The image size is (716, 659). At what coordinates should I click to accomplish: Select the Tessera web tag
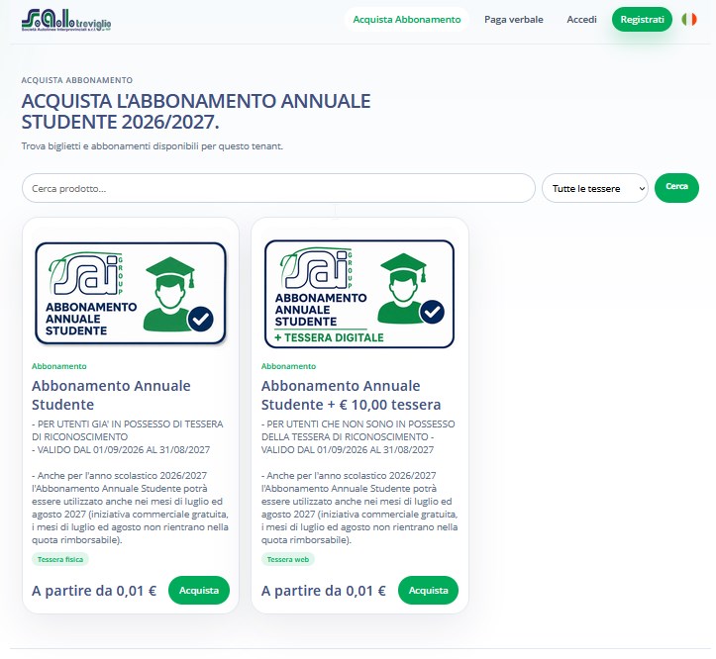(x=287, y=559)
